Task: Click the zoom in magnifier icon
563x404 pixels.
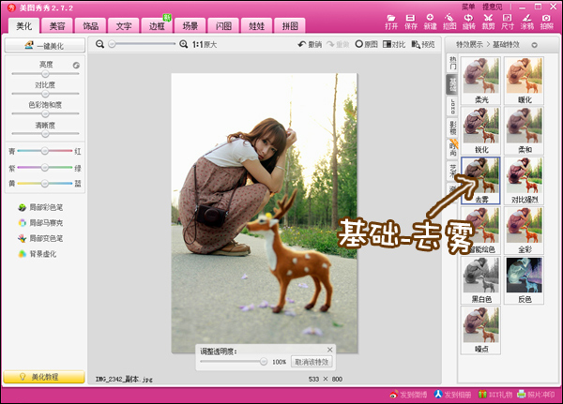Action: tap(184, 44)
